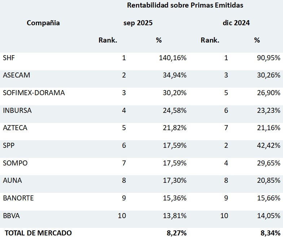
Task: Select the INBURSA company name
Action: (x=17, y=110)
